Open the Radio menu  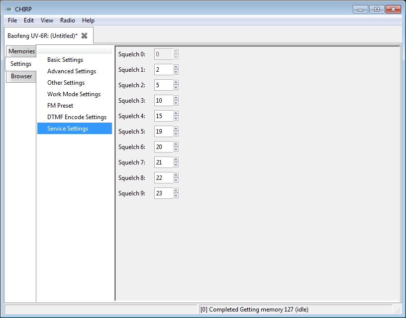click(x=67, y=20)
